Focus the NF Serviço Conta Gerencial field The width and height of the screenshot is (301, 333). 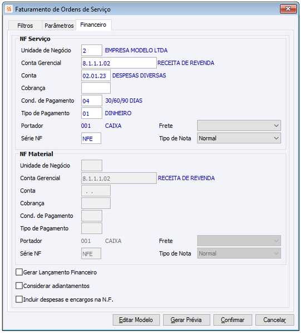tap(119, 63)
